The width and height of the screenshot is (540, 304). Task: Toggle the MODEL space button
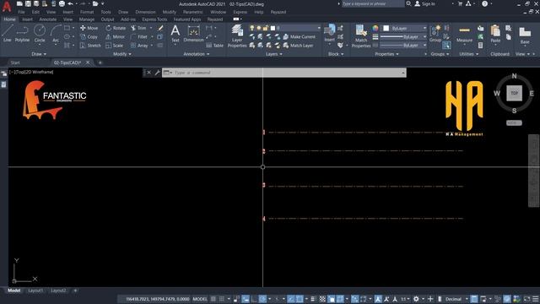click(200, 299)
